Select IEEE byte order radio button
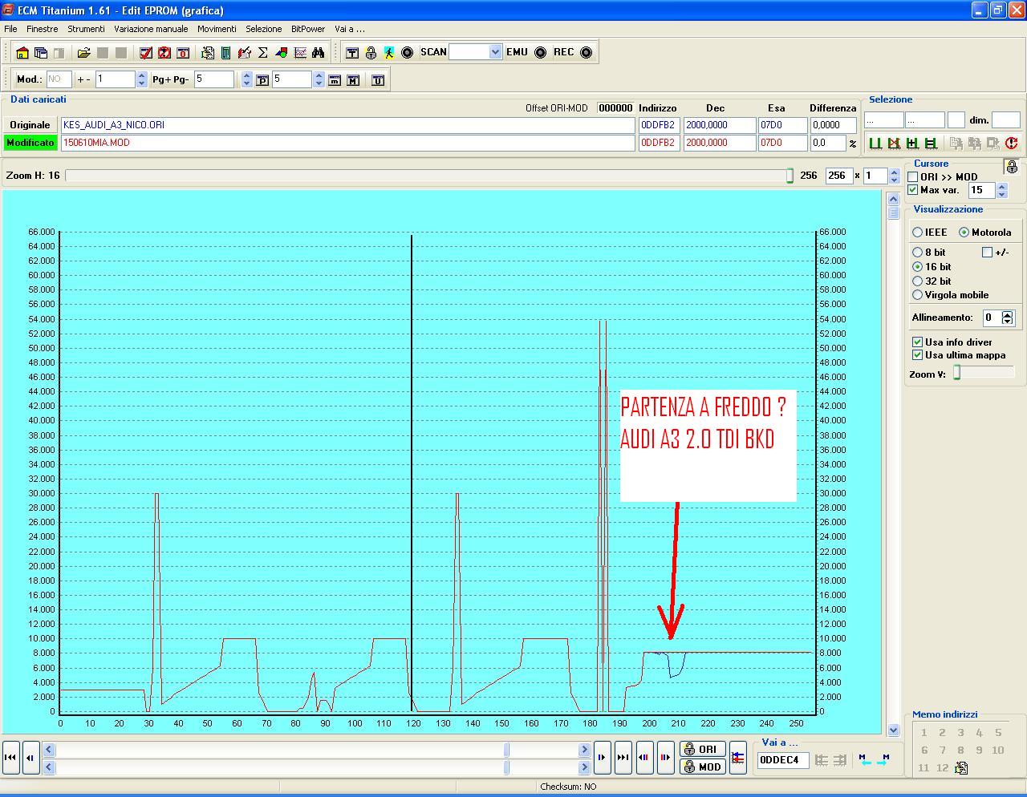The image size is (1027, 797). click(918, 232)
